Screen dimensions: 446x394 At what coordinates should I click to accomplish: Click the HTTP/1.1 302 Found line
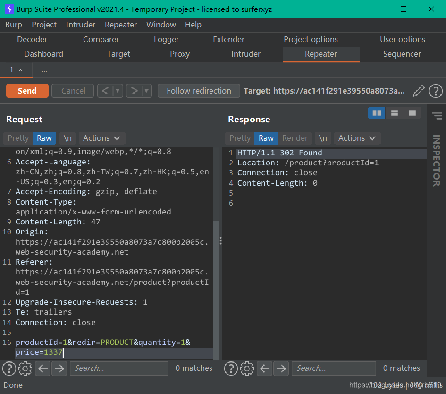pos(279,153)
